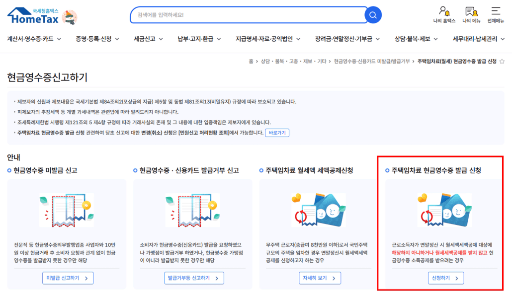Expand 장려금·연말정산·기부금 menu

347,39
